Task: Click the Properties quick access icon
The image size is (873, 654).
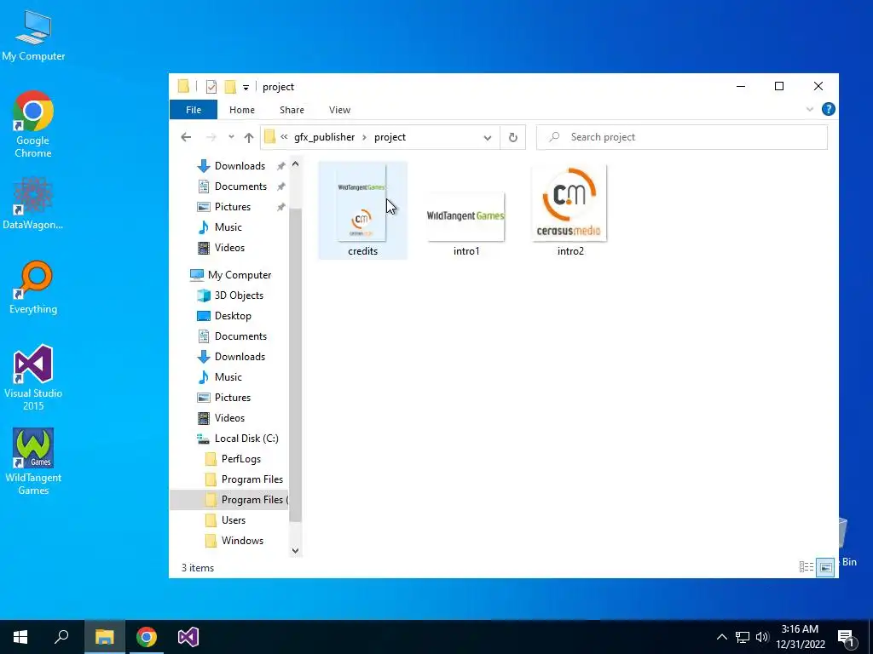Action: [211, 87]
